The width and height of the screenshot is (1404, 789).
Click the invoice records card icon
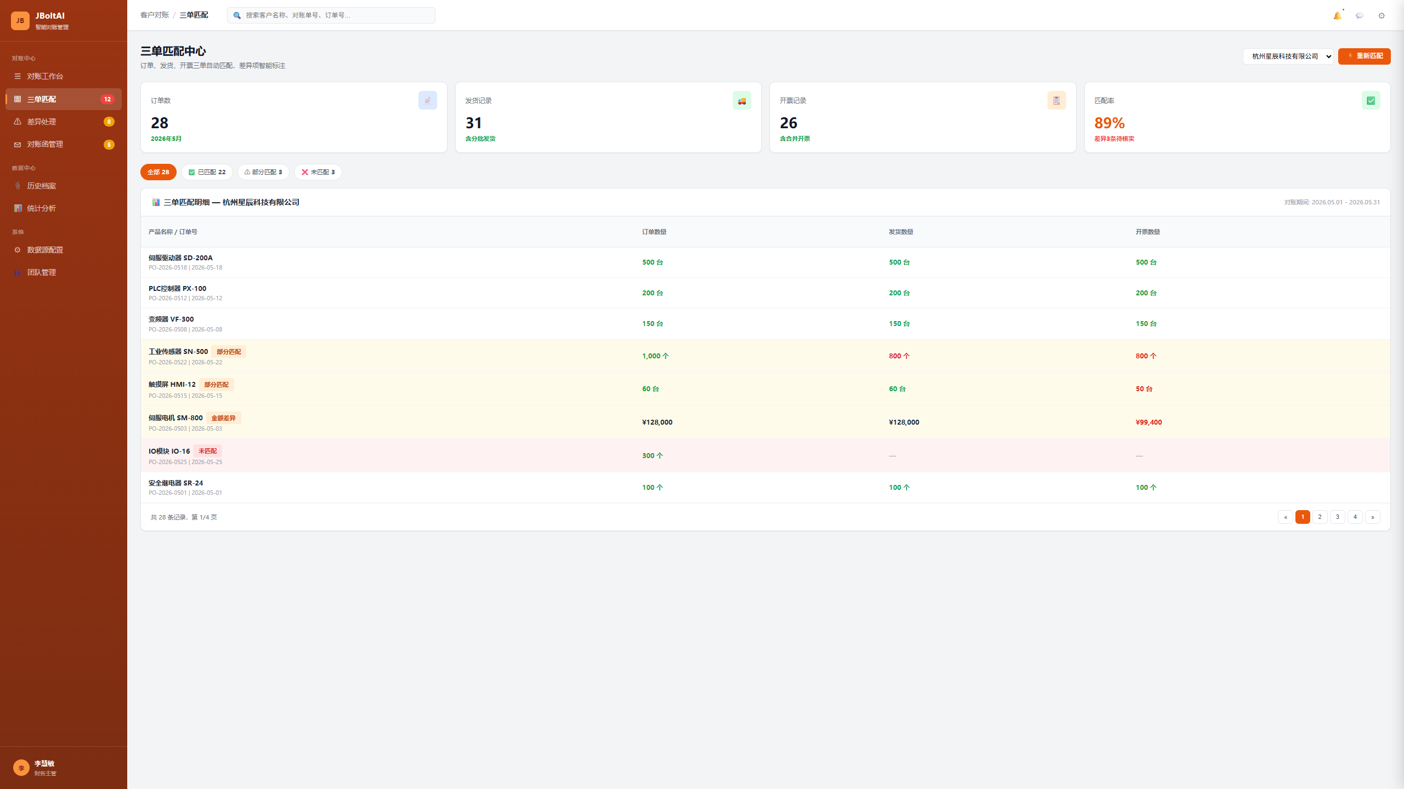pos(1056,100)
